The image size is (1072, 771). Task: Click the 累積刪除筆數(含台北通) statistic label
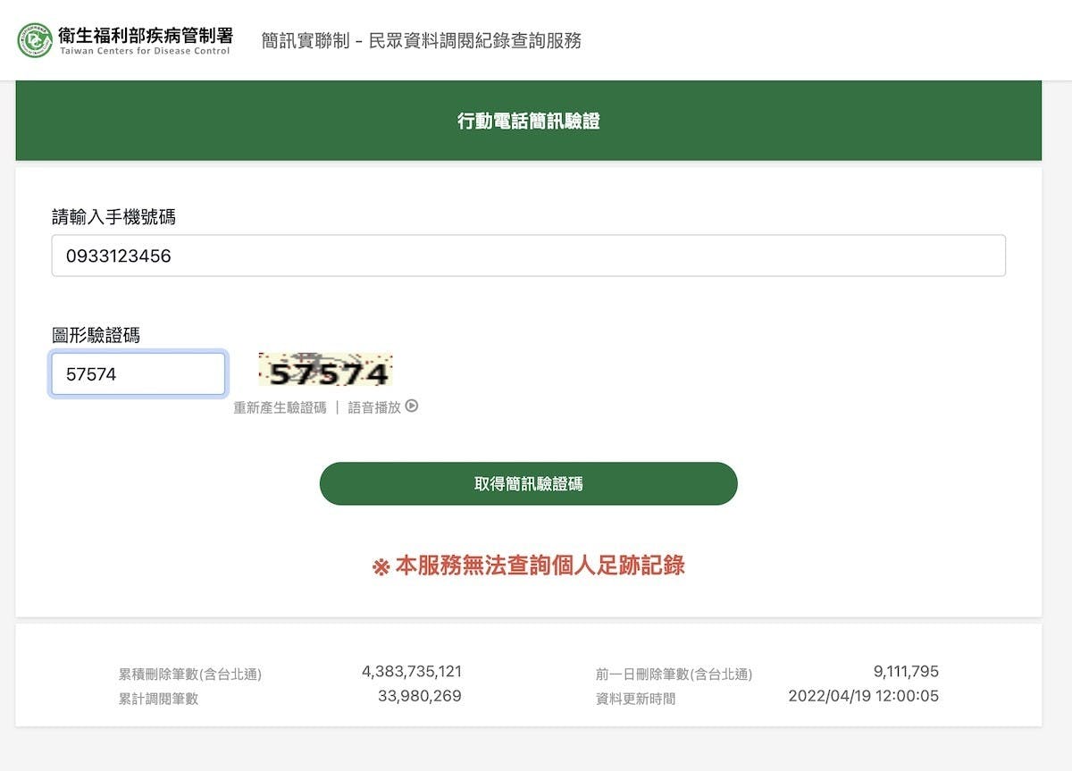190,675
